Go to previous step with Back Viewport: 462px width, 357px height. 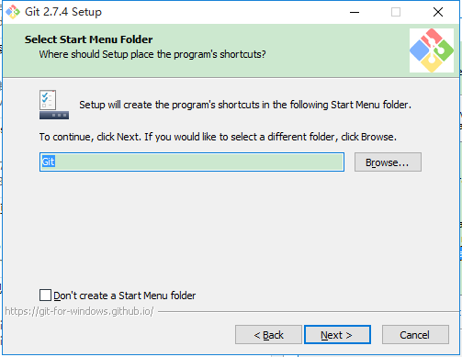click(x=268, y=335)
